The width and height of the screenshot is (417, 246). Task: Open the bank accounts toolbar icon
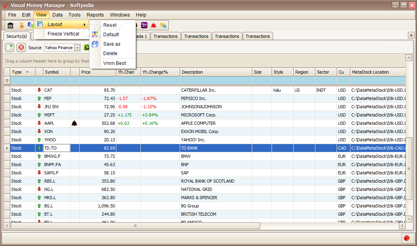pyautogui.click(x=11, y=25)
